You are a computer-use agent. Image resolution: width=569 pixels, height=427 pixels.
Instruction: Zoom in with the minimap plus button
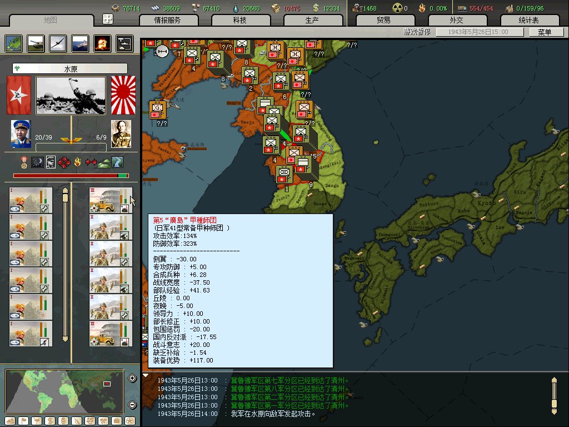(132, 379)
